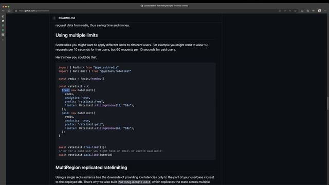The image size is (329, 185).
Task: Click the "// or for a paid user" comment line
Action: [111, 151]
